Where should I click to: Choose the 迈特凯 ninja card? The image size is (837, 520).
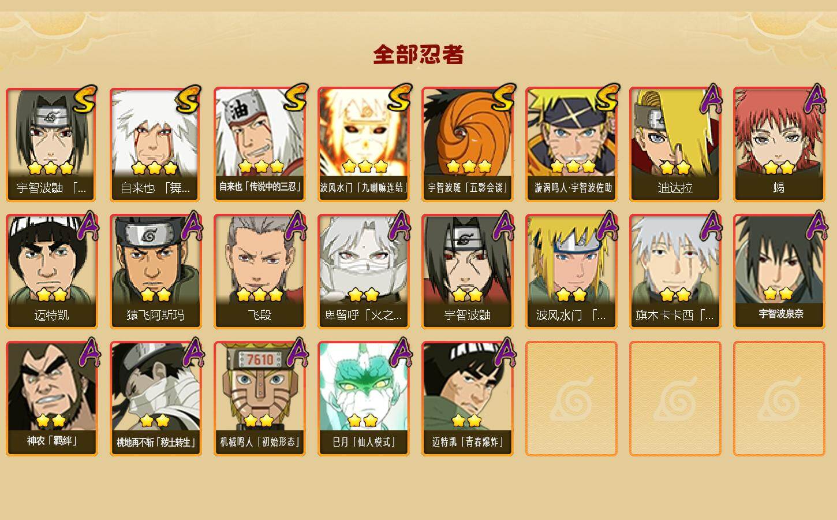(x=51, y=272)
